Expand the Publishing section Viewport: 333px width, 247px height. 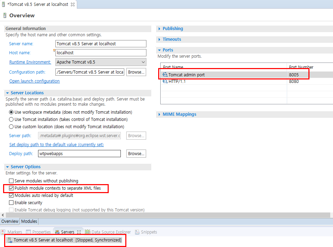(159, 29)
